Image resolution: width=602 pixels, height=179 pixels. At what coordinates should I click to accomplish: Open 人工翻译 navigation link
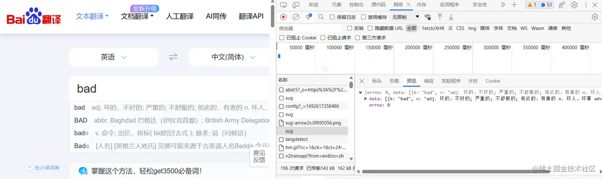pos(180,16)
